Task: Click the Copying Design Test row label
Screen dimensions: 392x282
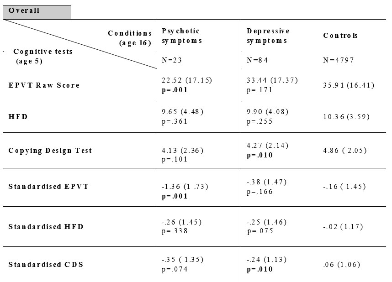Action: (x=50, y=151)
